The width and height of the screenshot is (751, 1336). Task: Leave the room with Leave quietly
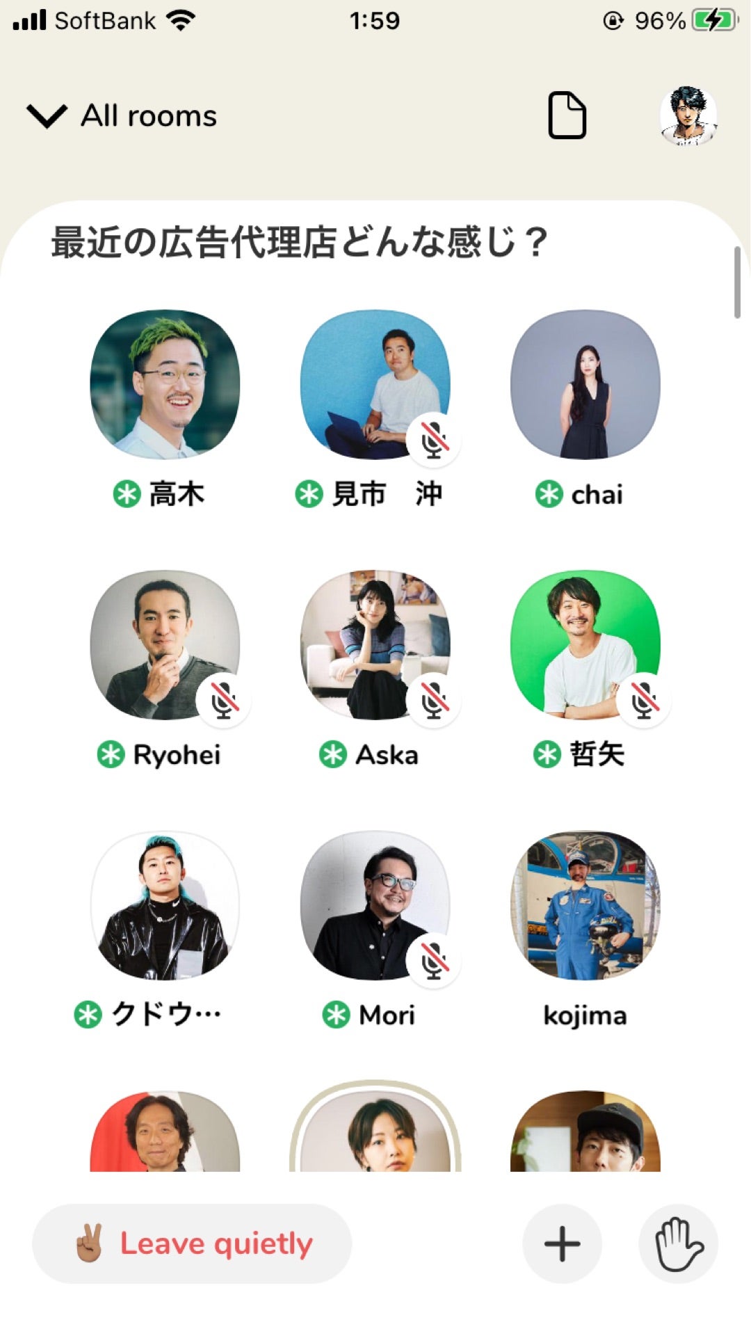tap(192, 1243)
